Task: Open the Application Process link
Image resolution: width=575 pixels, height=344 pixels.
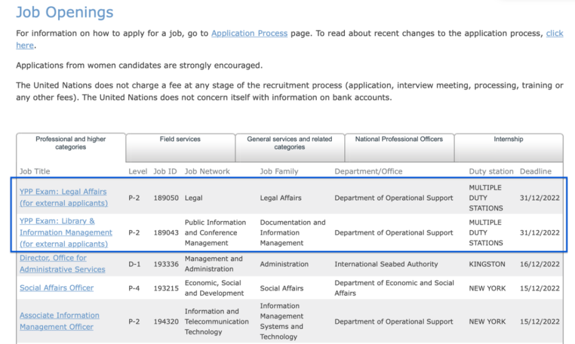Action: (x=249, y=33)
